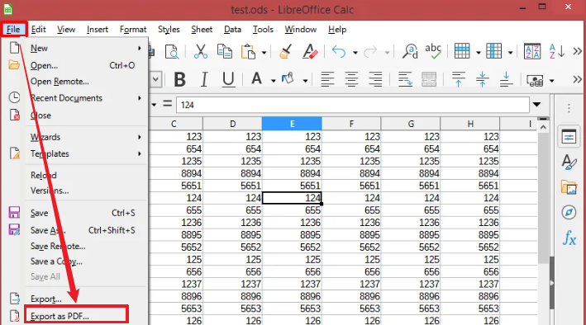Viewport: 586px width, 325px height.
Task: Toggle Underline formatting
Action: [228, 79]
